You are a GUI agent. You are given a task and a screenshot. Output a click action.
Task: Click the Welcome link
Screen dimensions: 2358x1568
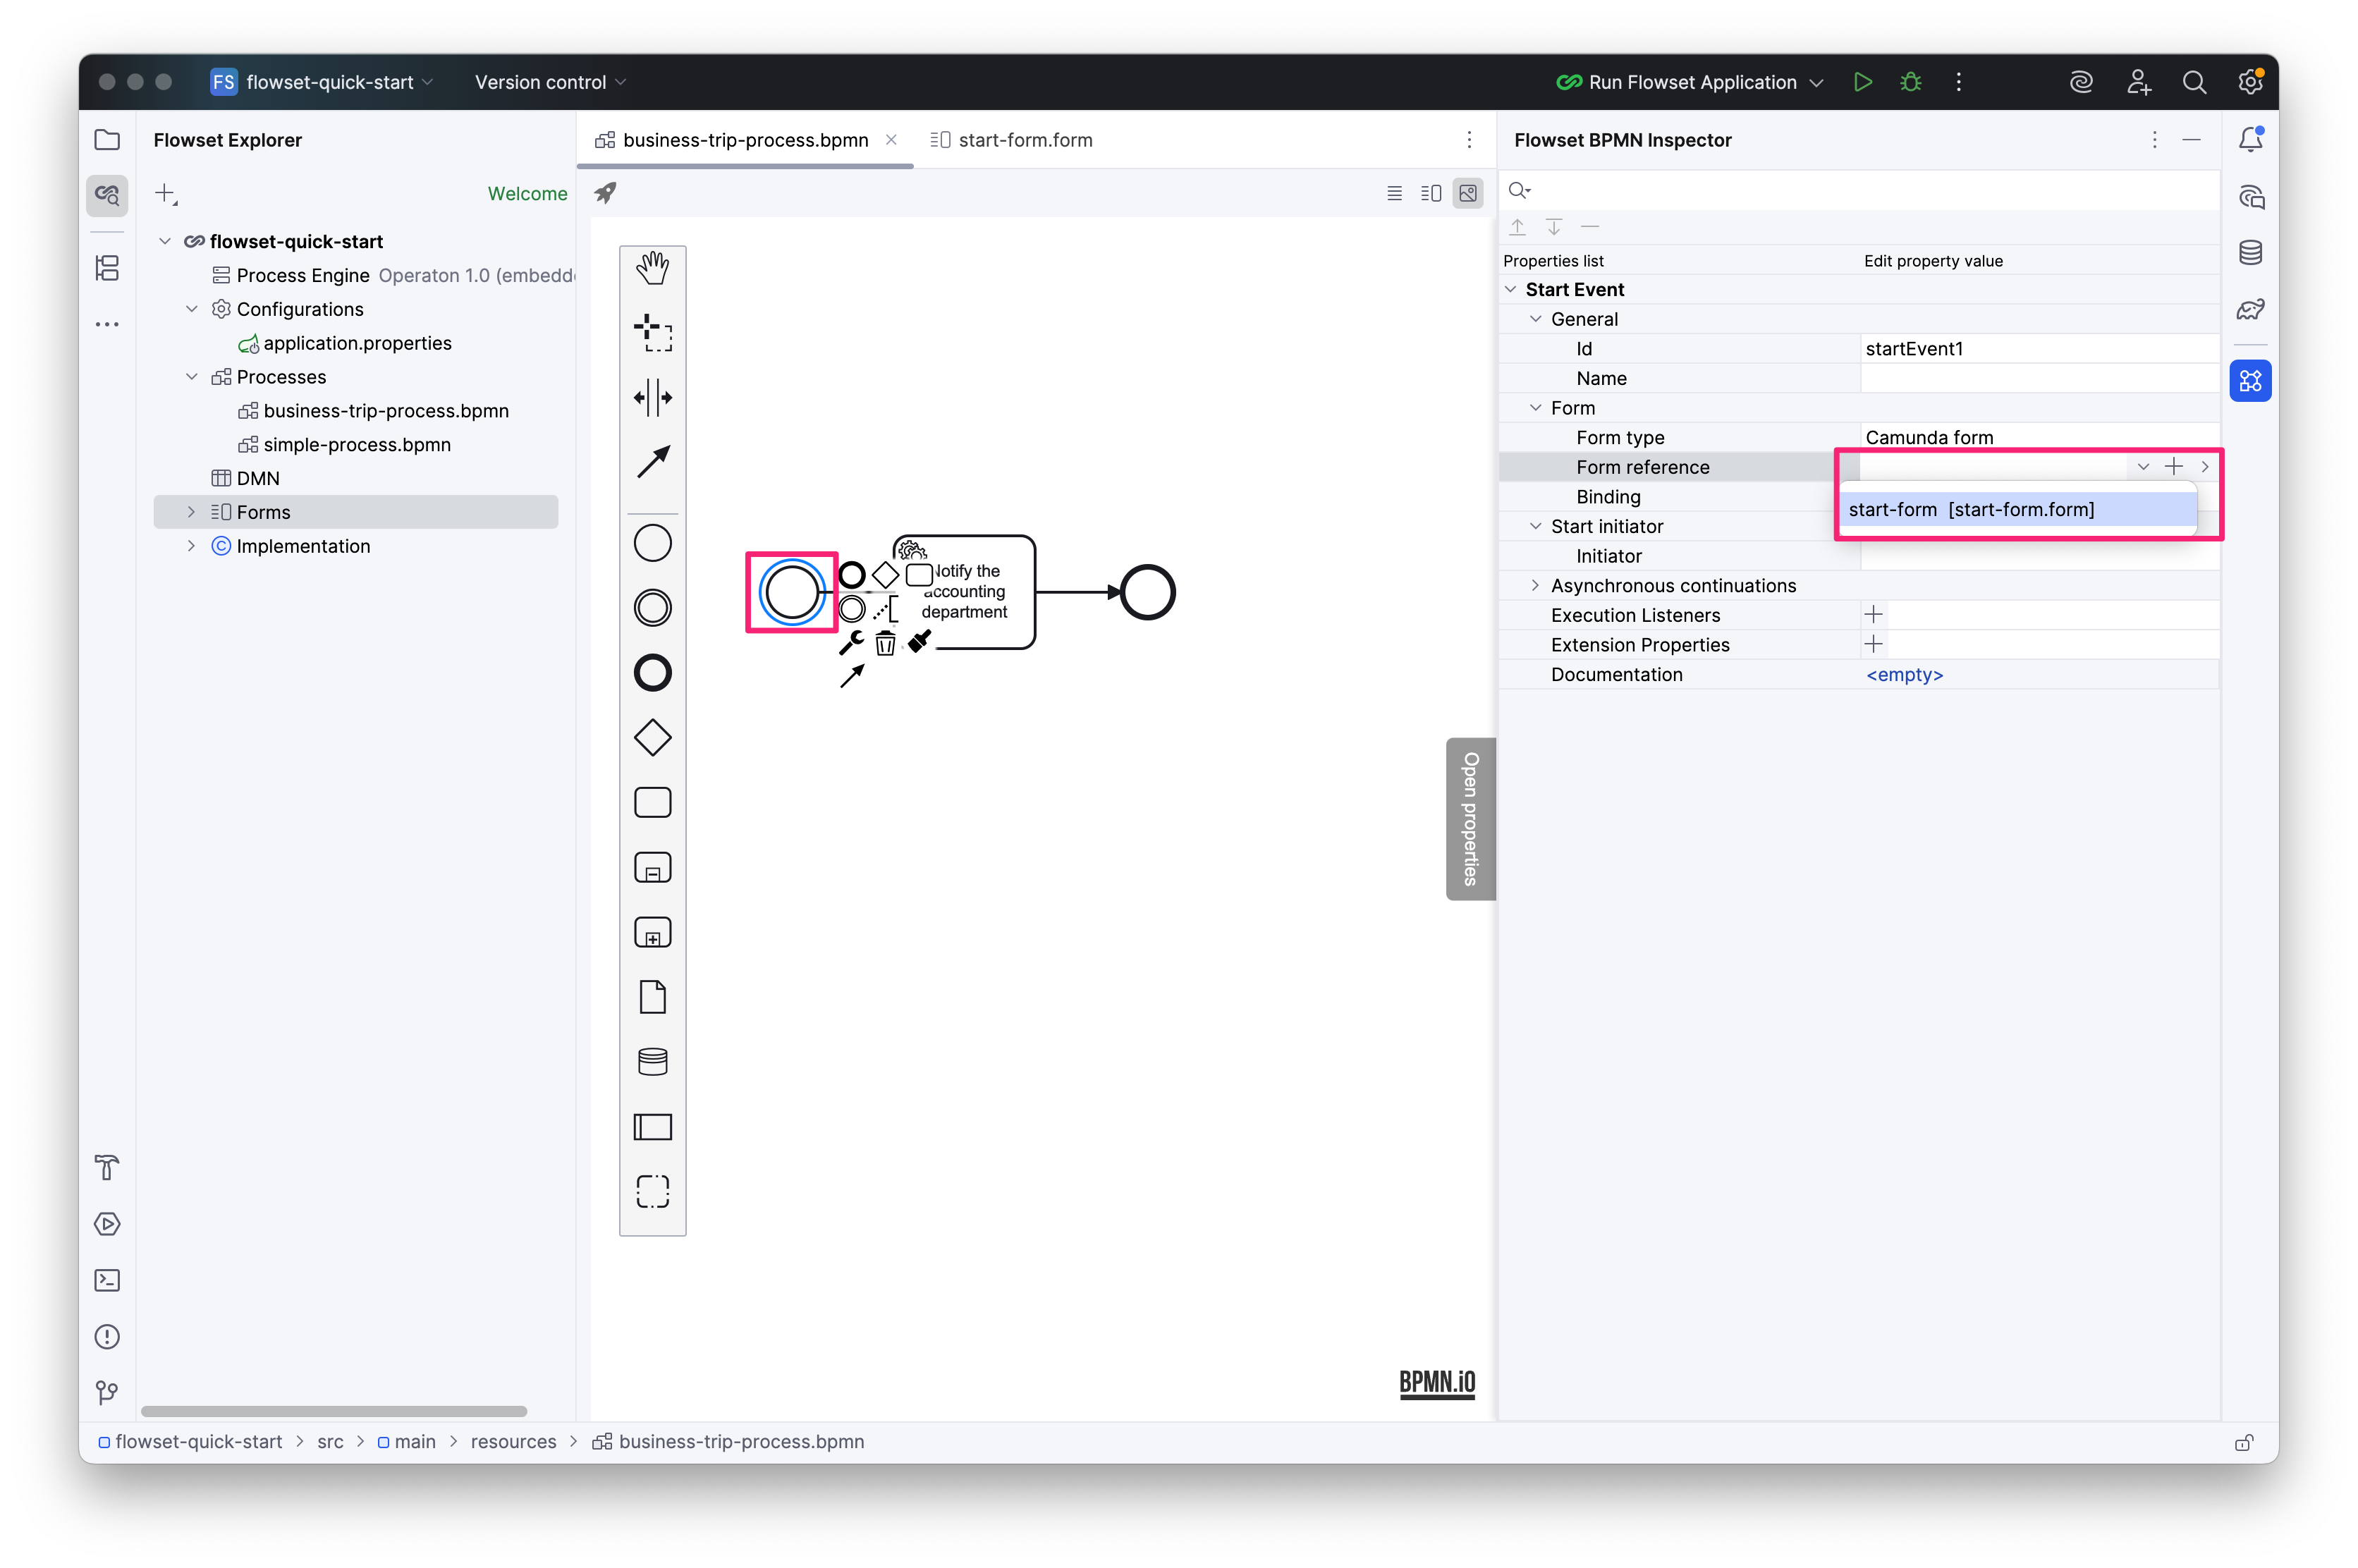[527, 193]
